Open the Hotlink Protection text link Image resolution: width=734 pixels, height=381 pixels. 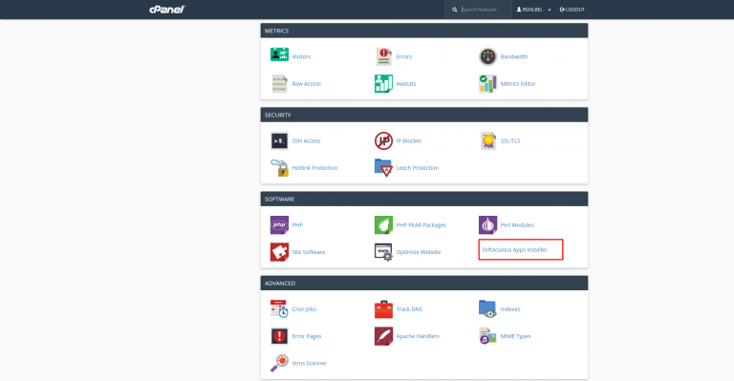(x=314, y=168)
